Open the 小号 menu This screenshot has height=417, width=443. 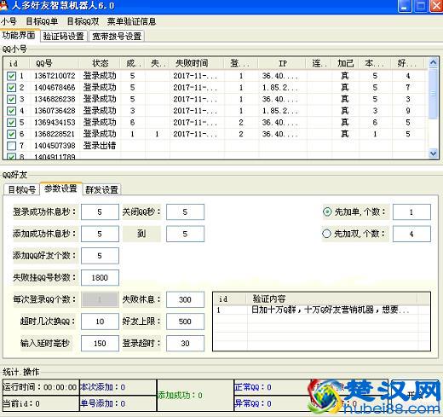[9, 21]
